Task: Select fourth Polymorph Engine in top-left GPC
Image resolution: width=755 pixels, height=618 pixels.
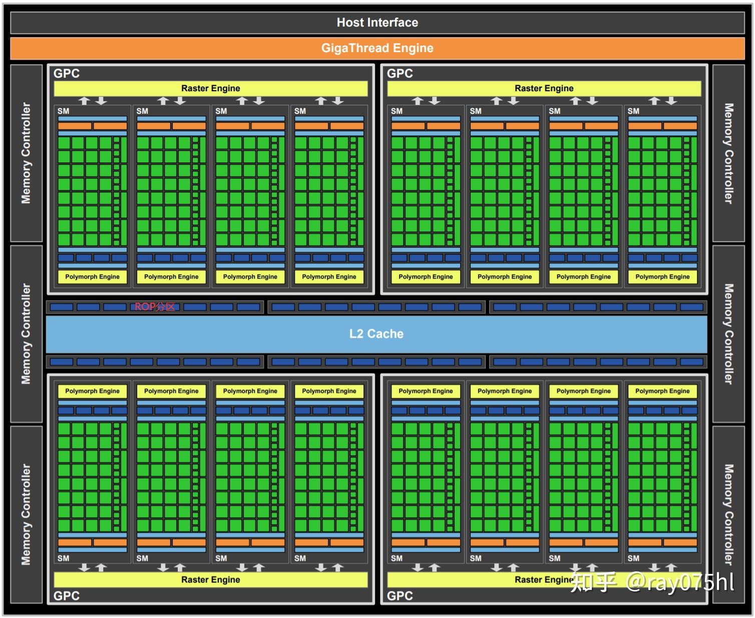Action: pos(329,277)
